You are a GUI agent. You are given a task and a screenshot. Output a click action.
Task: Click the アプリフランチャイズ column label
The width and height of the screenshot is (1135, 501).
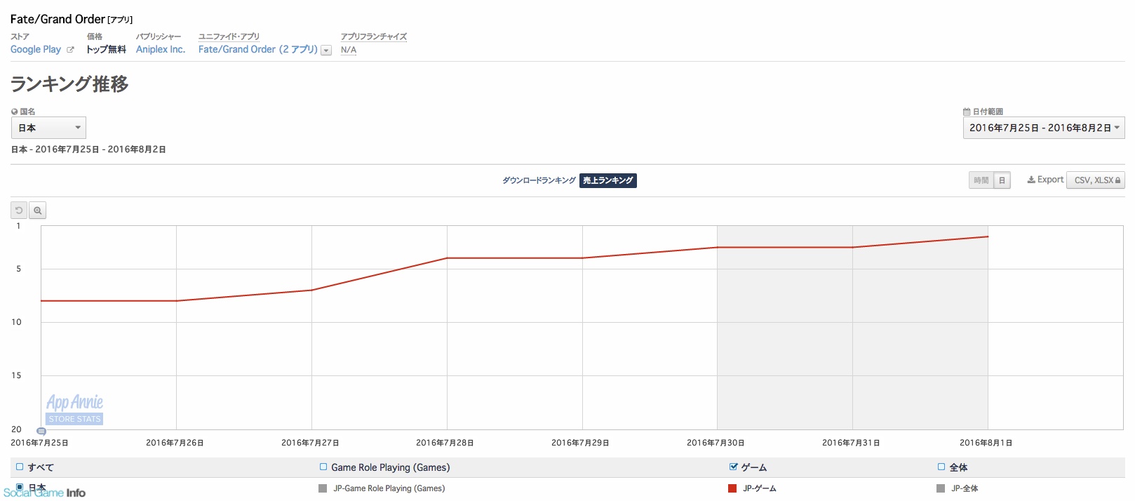[x=374, y=36]
